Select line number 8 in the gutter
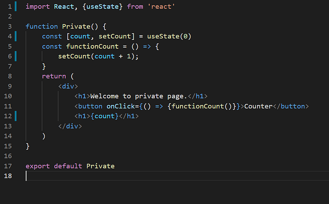This screenshot has height=204, width=329. point(10,76)
